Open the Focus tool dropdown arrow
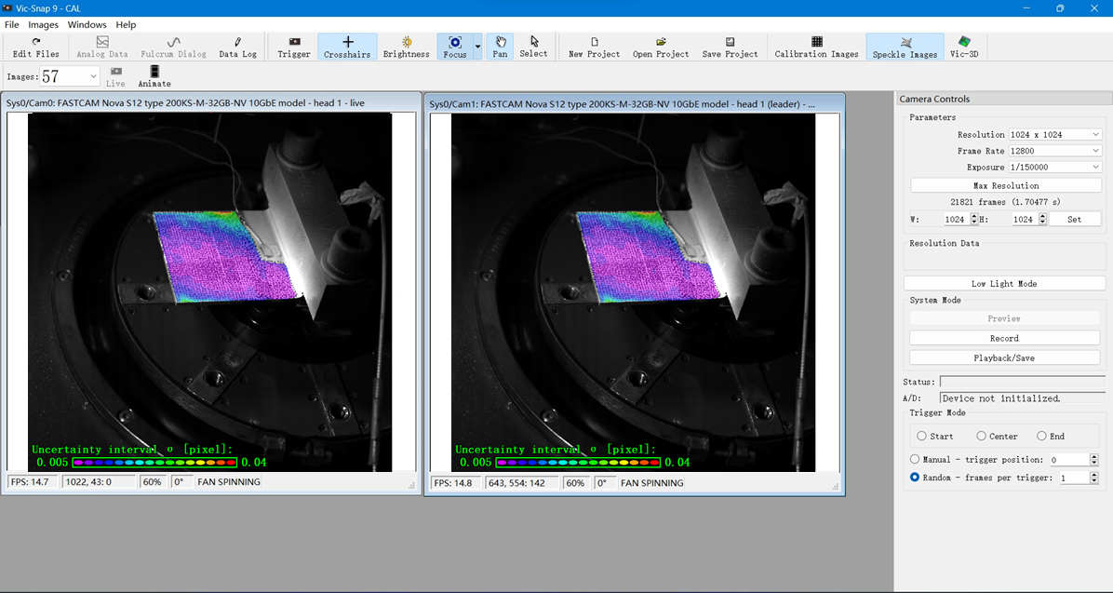The height and width of the screenshot is (593, 1113). point(477,47)
